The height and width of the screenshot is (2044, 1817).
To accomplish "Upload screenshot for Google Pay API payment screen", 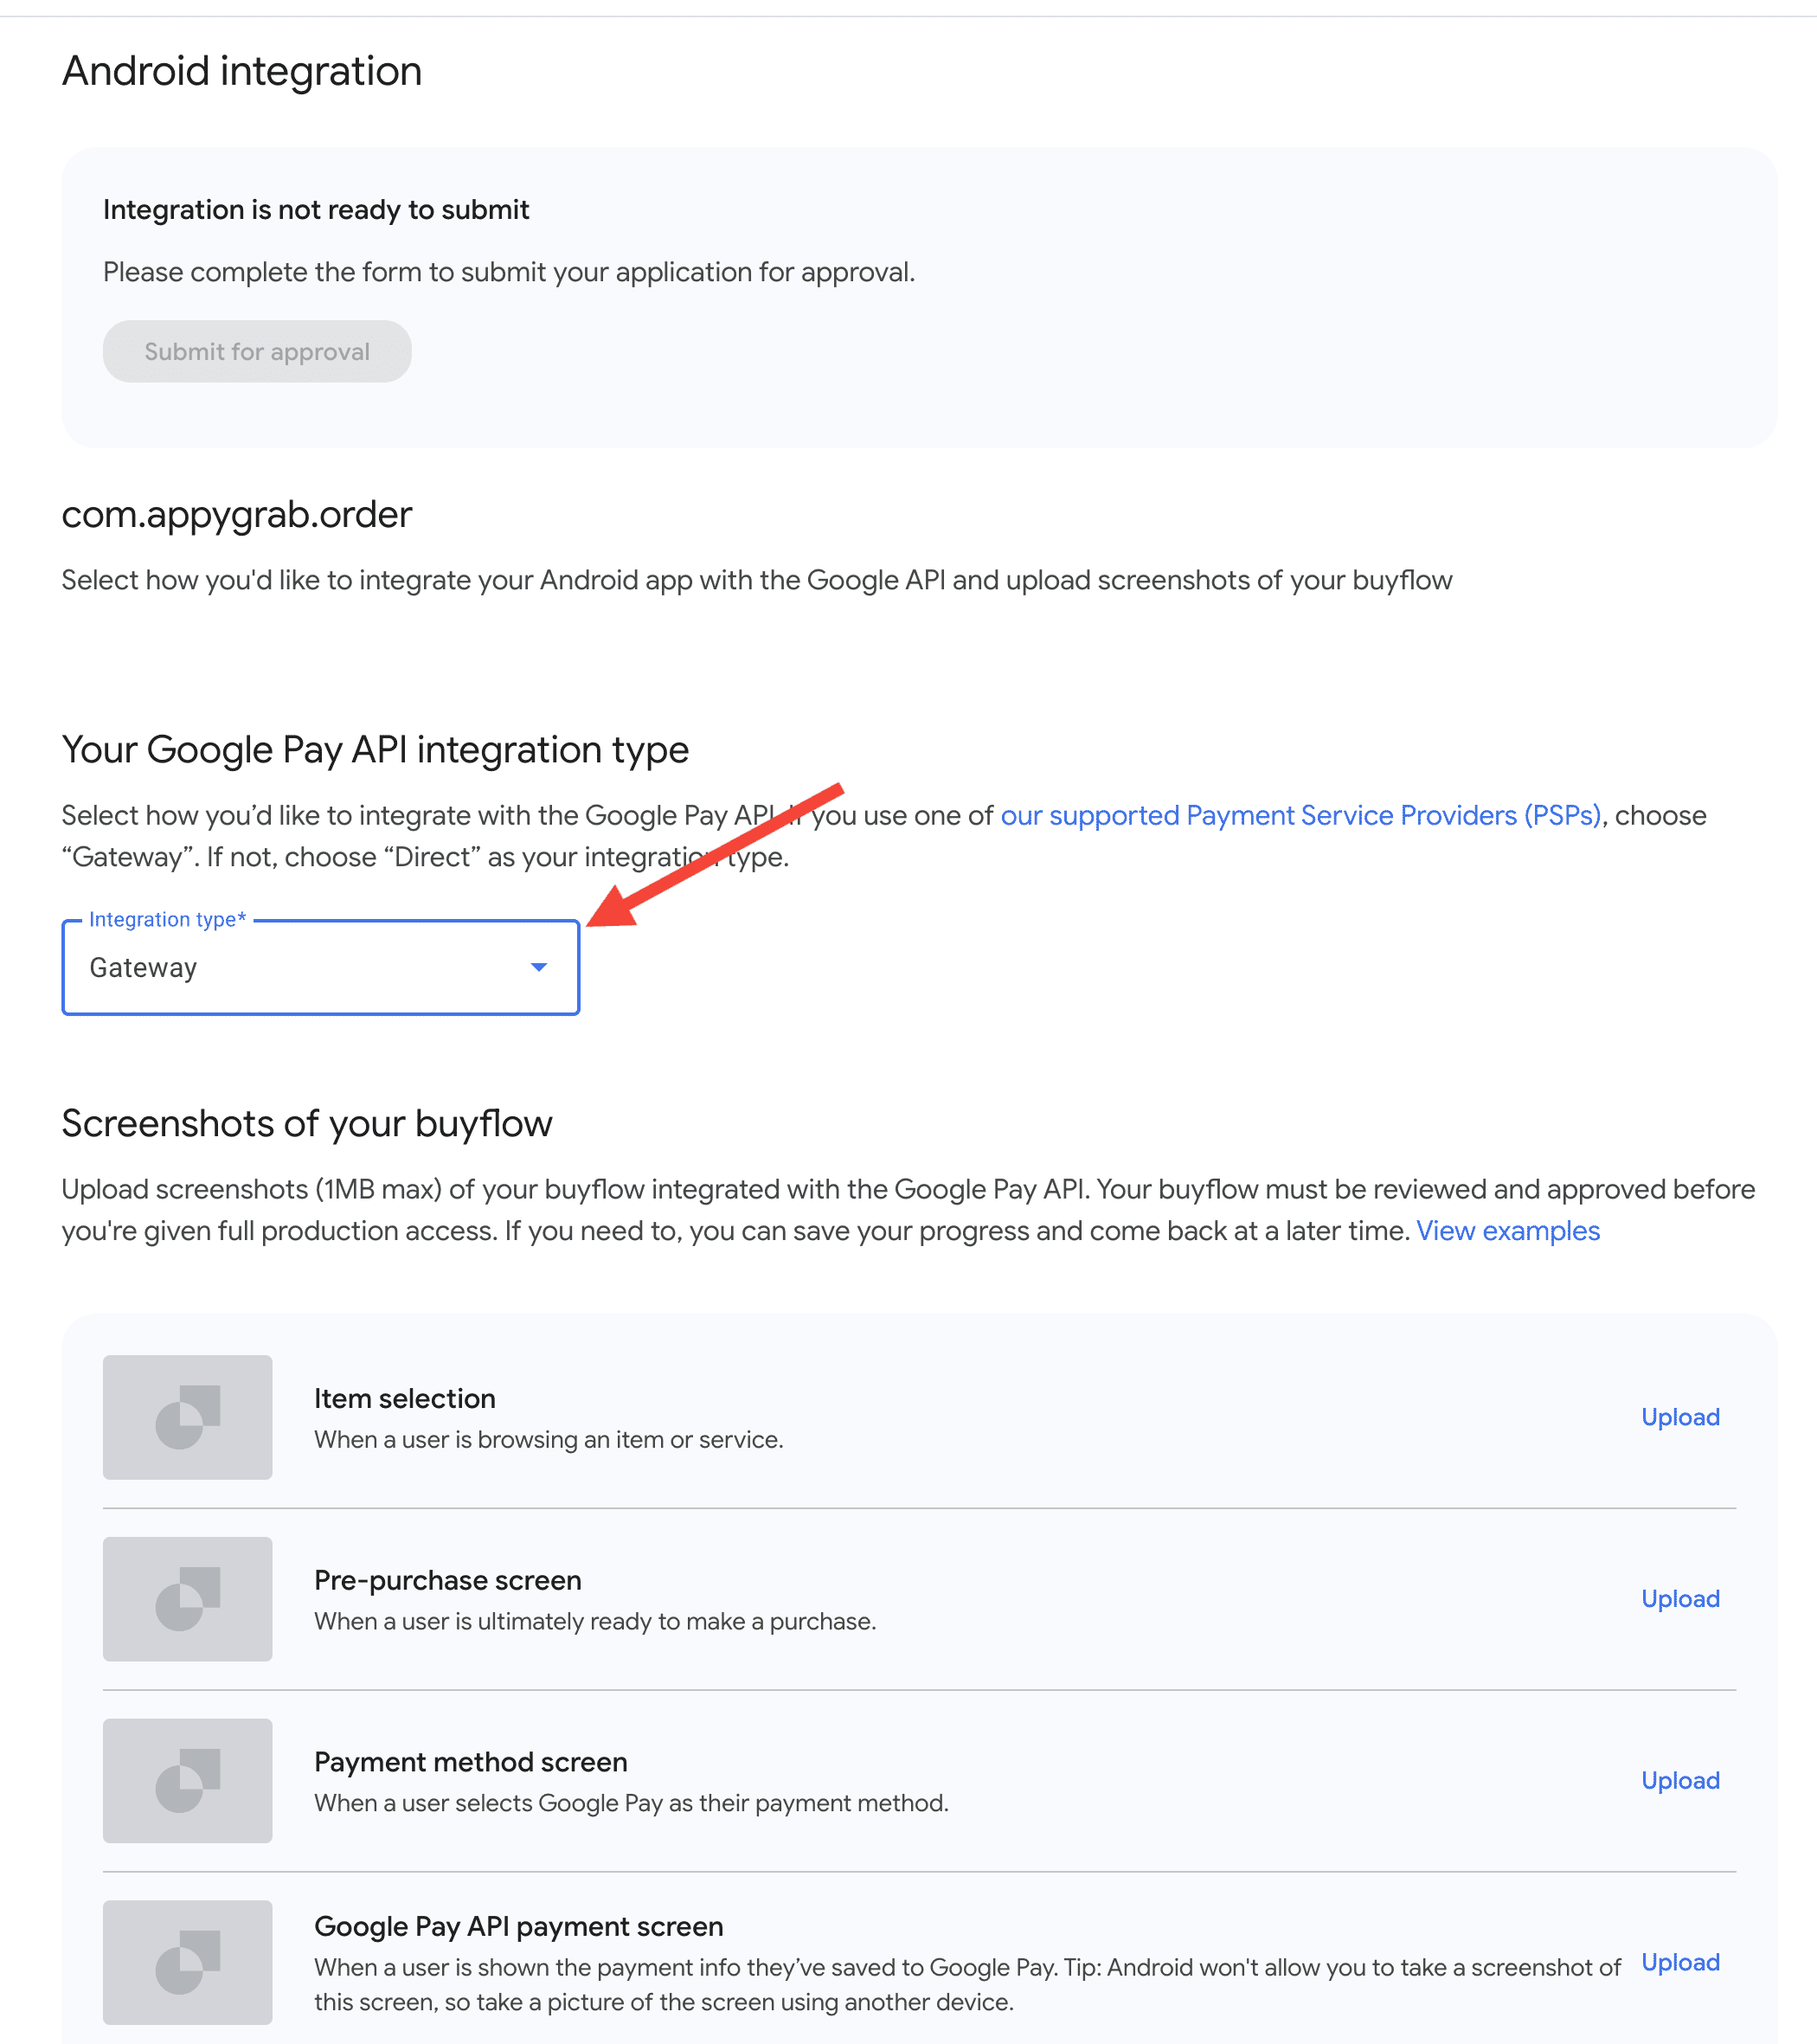I will tap(1681, 1962).
